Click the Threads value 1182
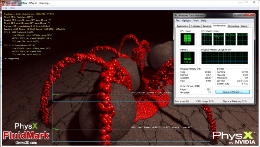 (246, 75)
